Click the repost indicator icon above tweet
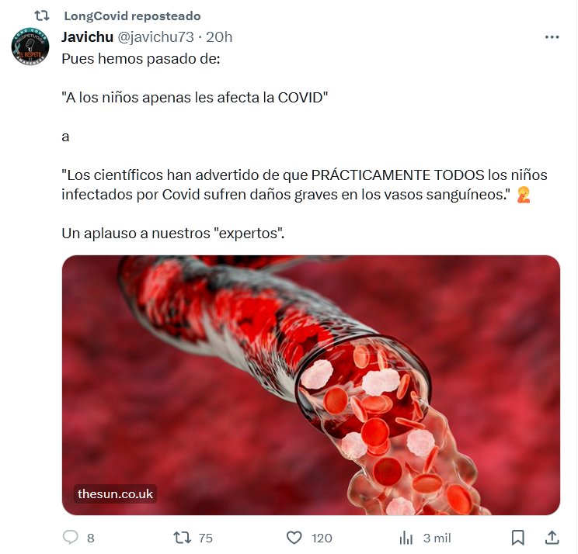Image resolution: width=578 pixels, height=554 pixels. 42,16
